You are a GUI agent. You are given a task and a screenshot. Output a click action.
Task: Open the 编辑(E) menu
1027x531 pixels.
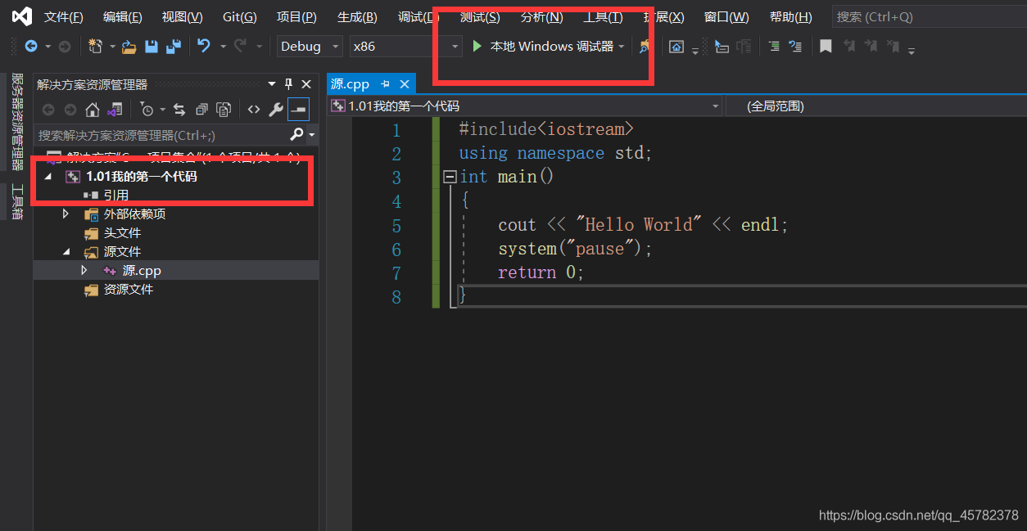click(x=122, y=16)
